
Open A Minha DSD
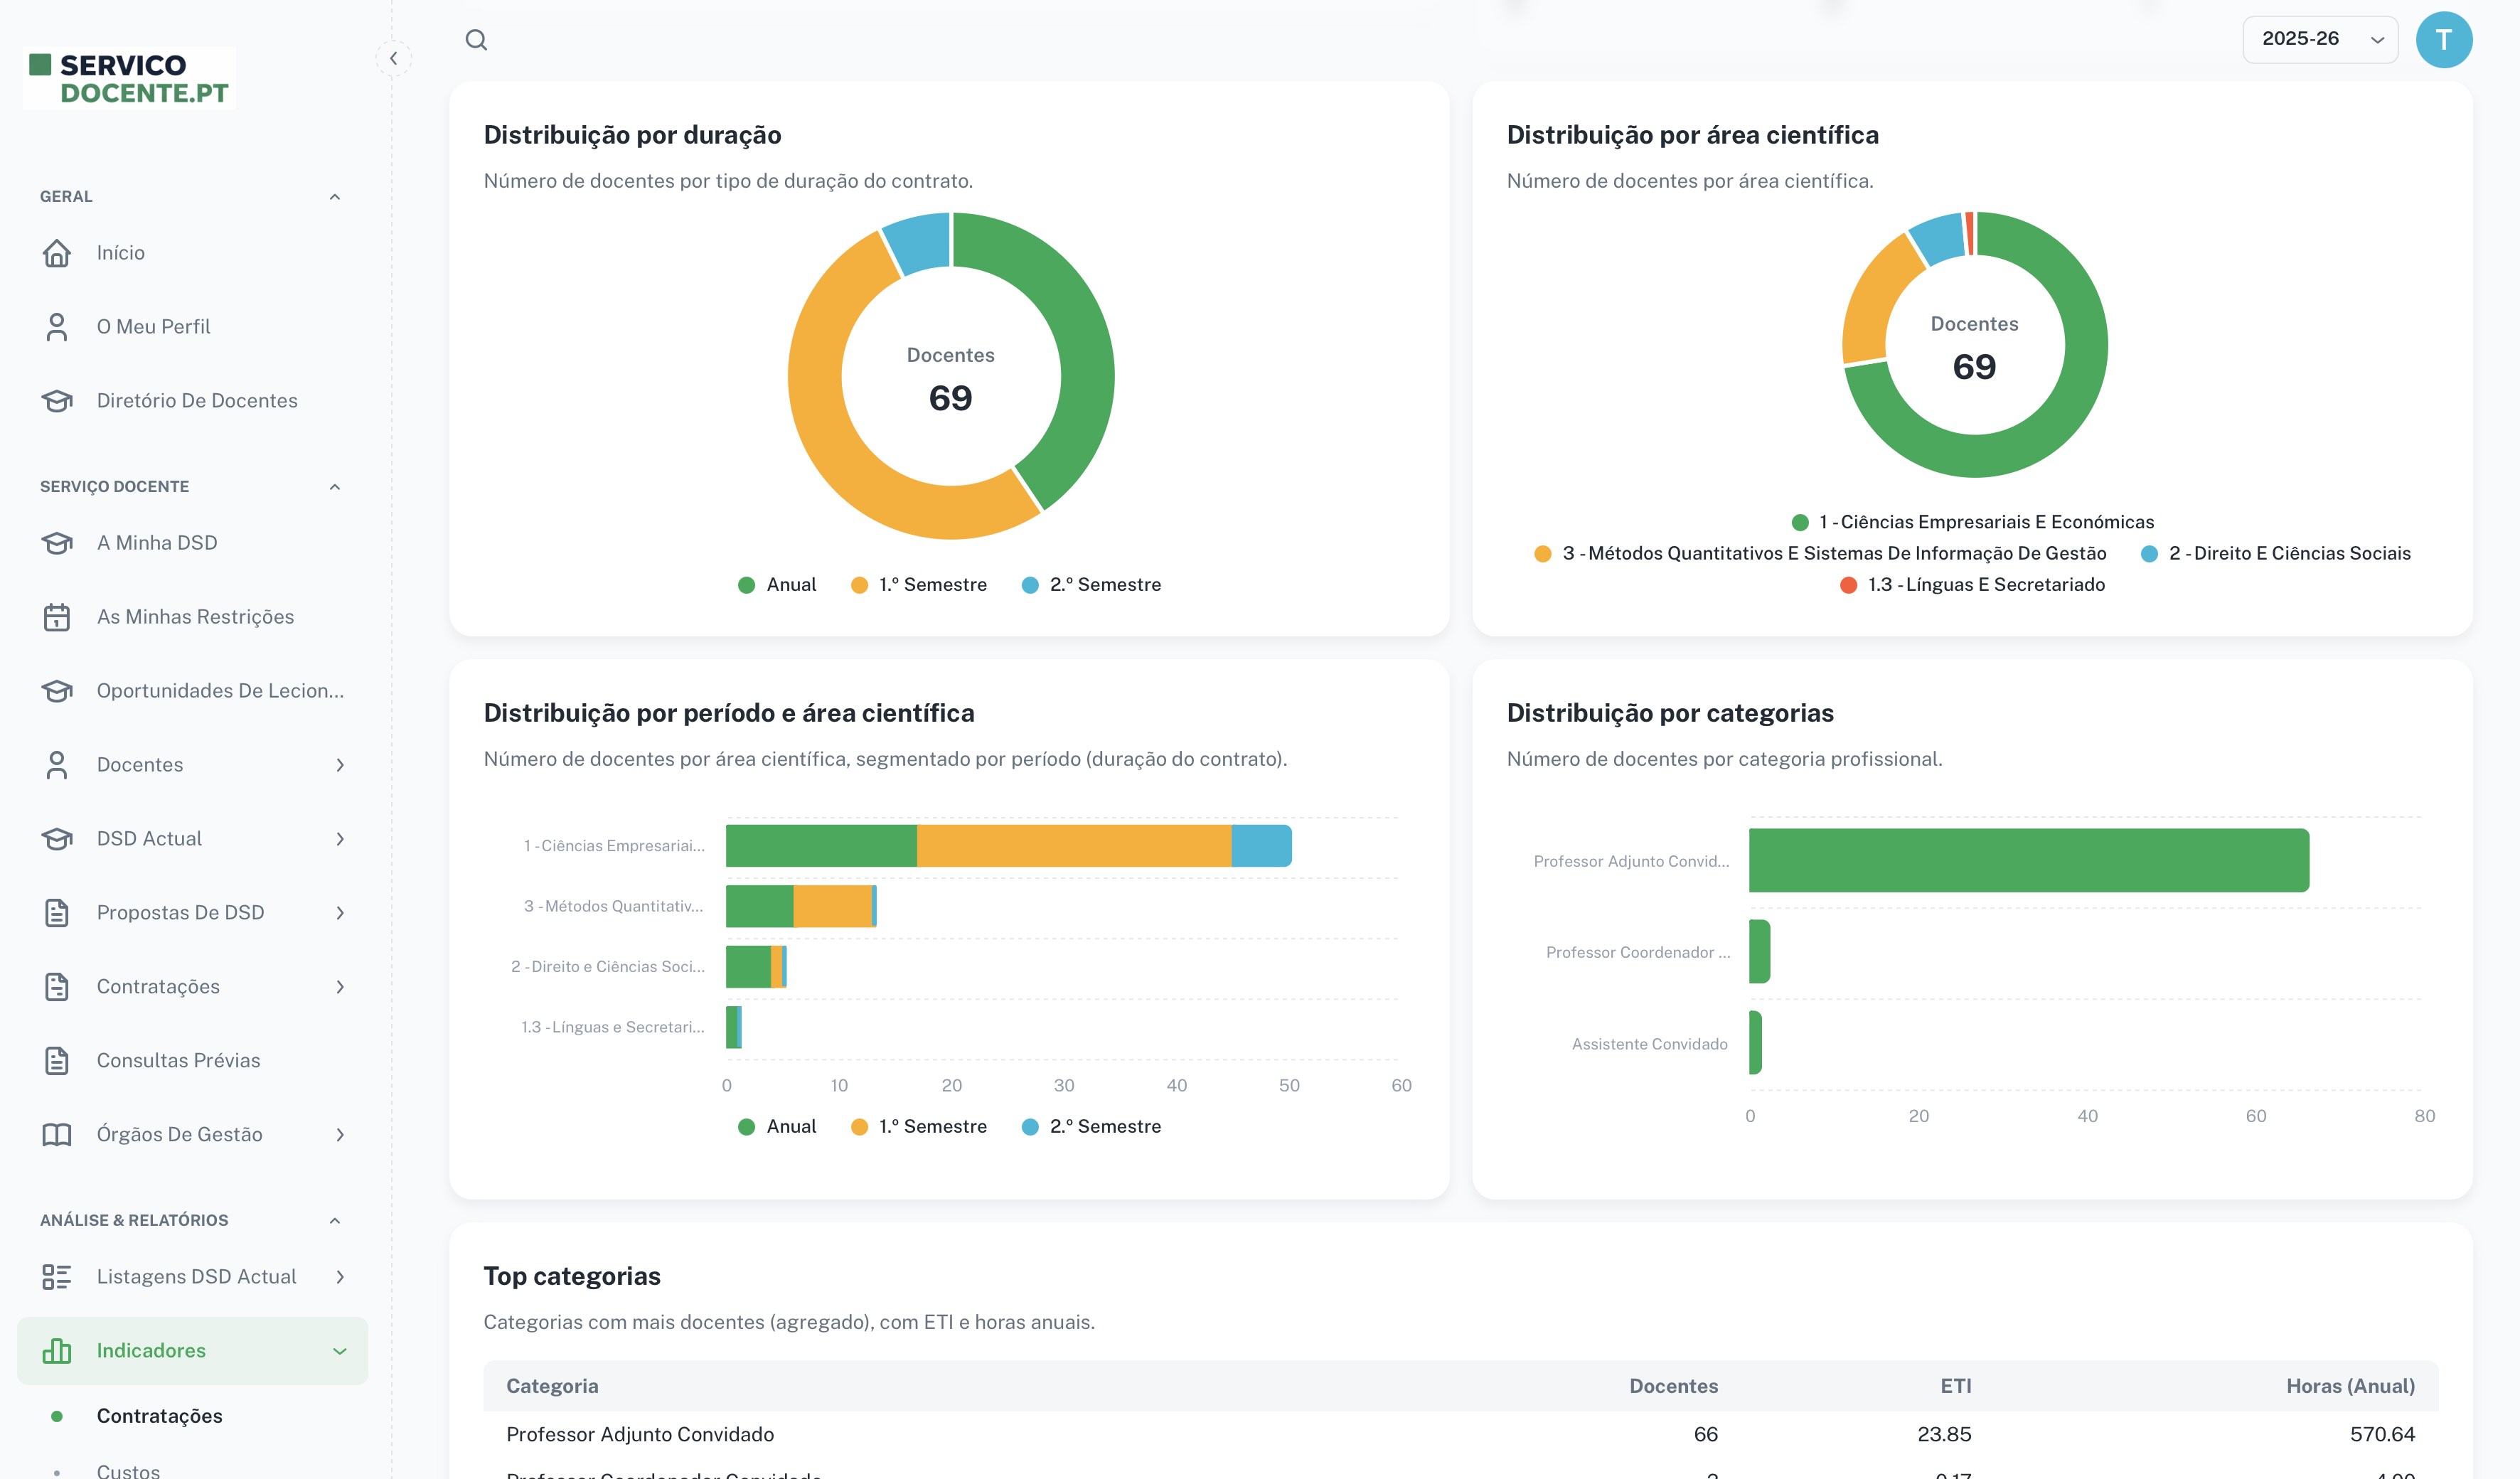click(192, 543)
